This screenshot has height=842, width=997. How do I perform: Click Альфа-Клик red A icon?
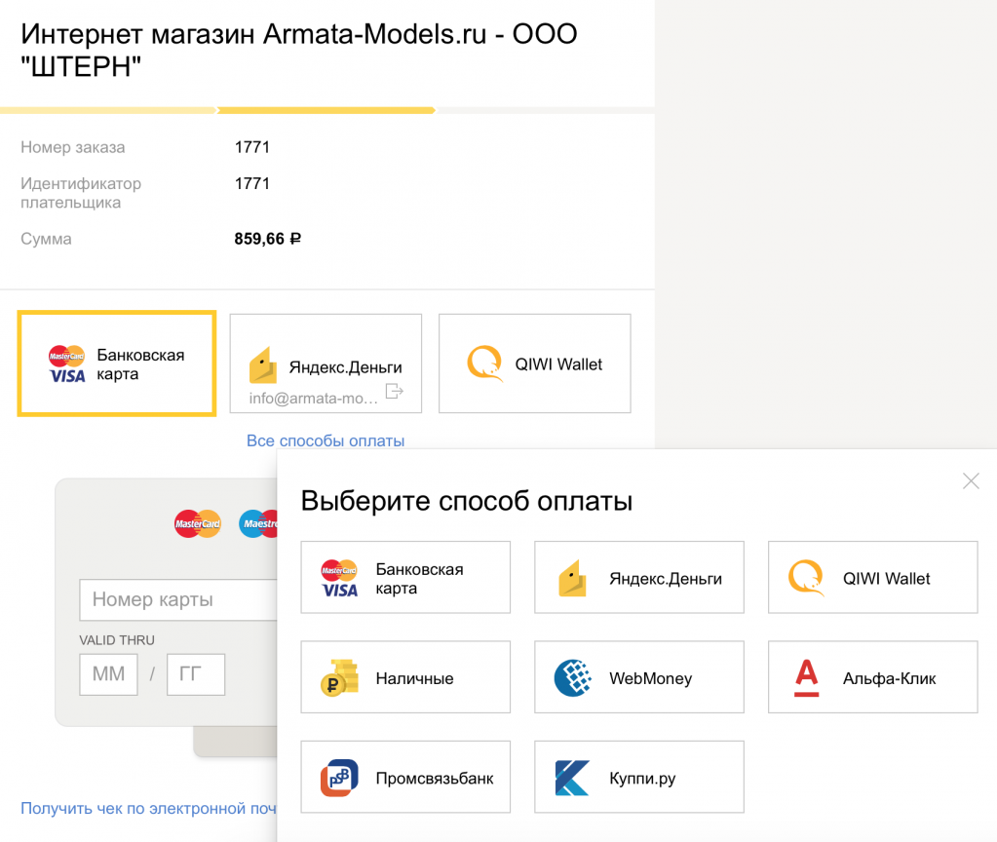(x=807, y=677)
